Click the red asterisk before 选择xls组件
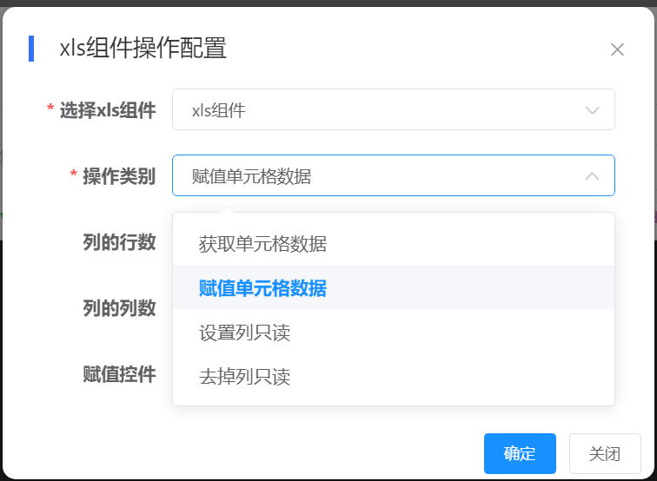Viewport: 657px width, 481px height. point(50,110)
